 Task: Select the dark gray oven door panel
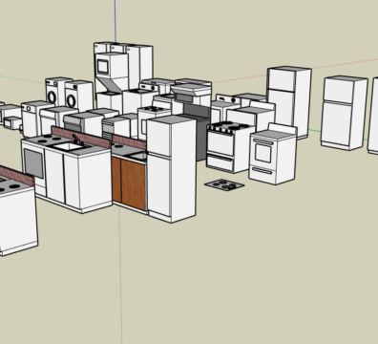click(x=33, y=163)
